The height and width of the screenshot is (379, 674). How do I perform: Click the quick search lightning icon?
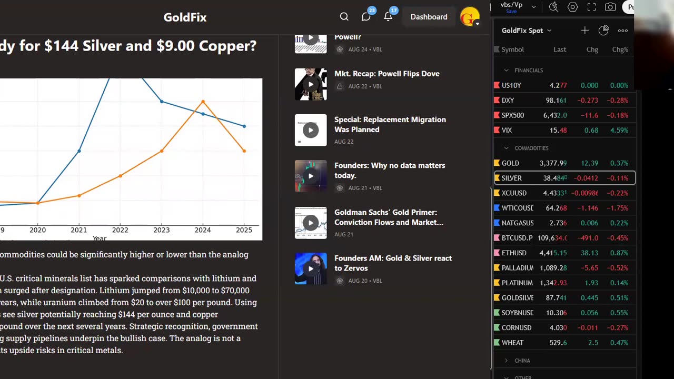pyautogui.click(x=553, y=7)
